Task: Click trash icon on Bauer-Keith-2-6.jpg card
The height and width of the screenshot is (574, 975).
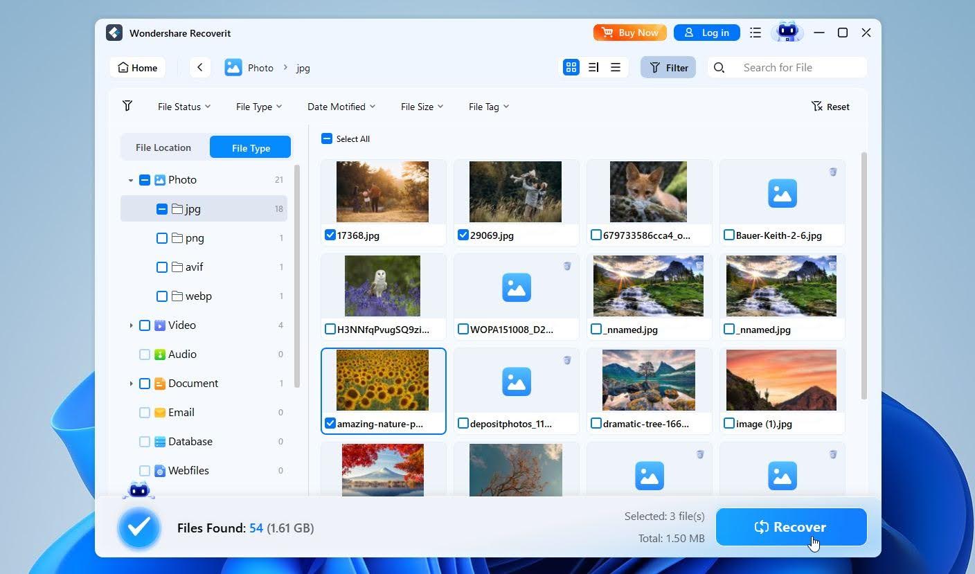Action: [x=833, y=172]
